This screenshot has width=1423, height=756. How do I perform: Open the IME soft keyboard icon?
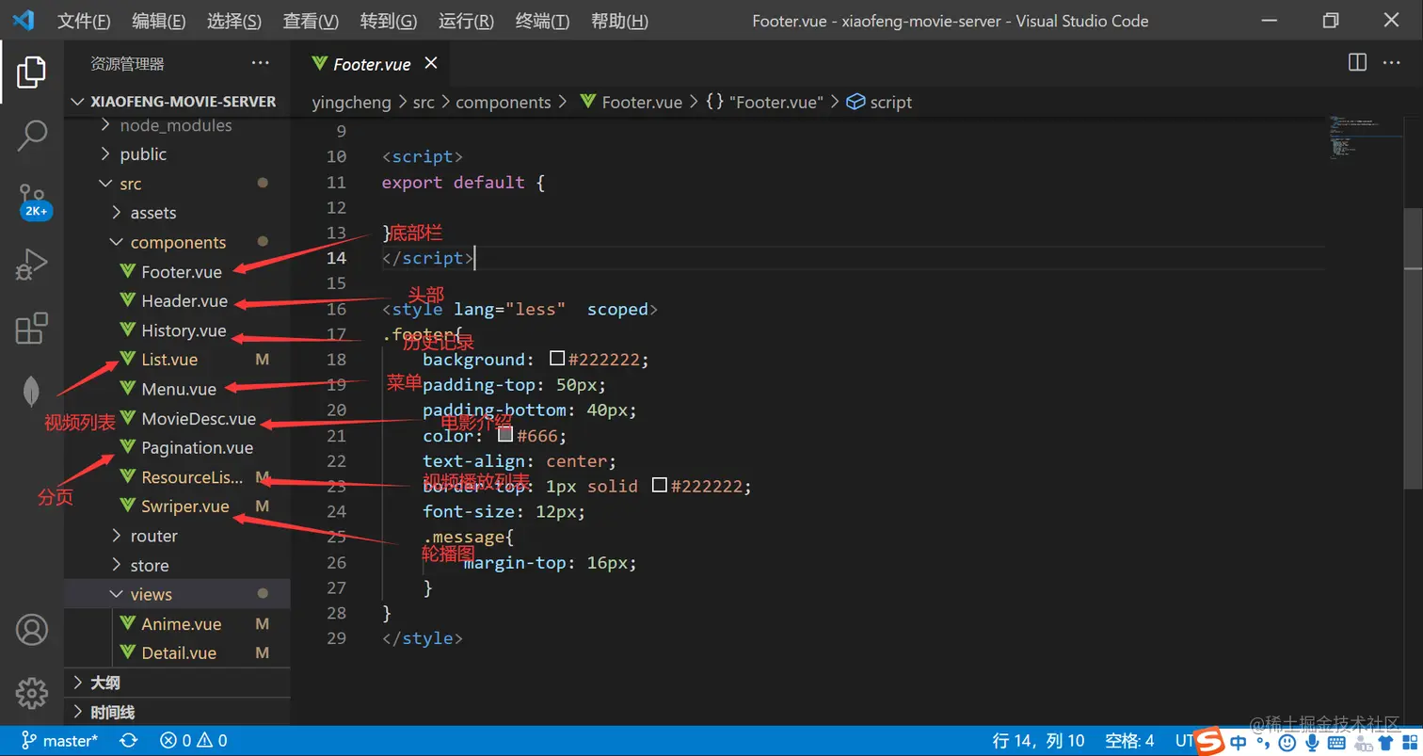[x=1336, y=744]
